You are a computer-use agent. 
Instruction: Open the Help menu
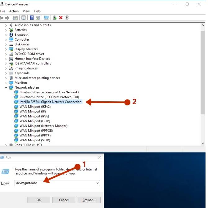[37, 11]
